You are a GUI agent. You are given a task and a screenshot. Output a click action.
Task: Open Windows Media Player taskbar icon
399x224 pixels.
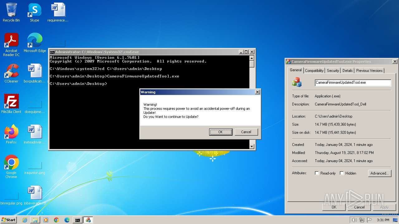point(46,220)
